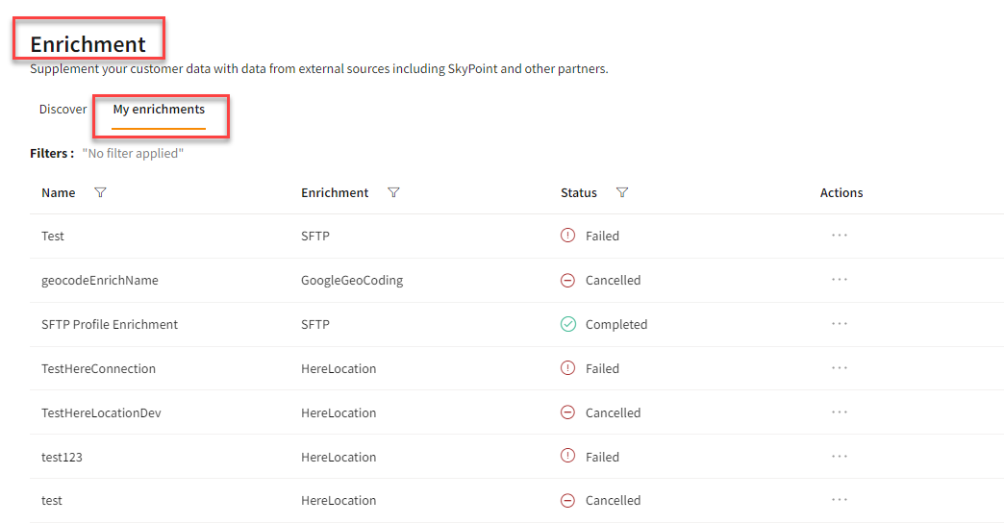1004x524 pixels.
Task: Open actions ellipsis for TestHereConnection row
Action: tap(840, 368)
